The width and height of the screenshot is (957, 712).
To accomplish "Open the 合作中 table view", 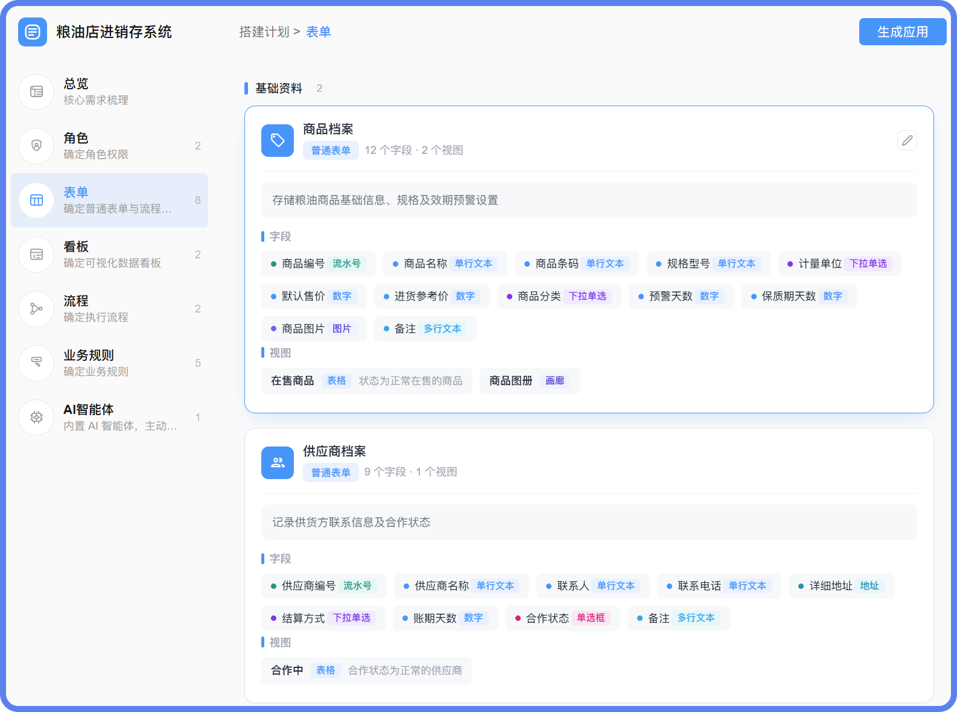I will (x=366, y=670).
